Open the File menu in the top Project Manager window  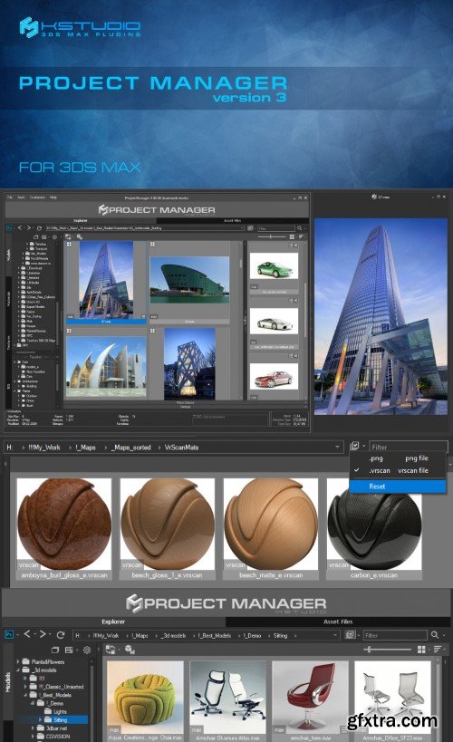coord(10,198)
